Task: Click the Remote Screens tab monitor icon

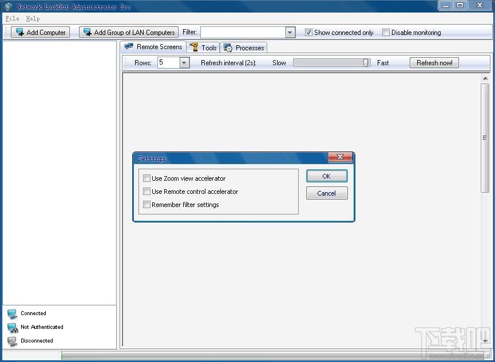Action: pyautogui.click(x=129, y=47)
